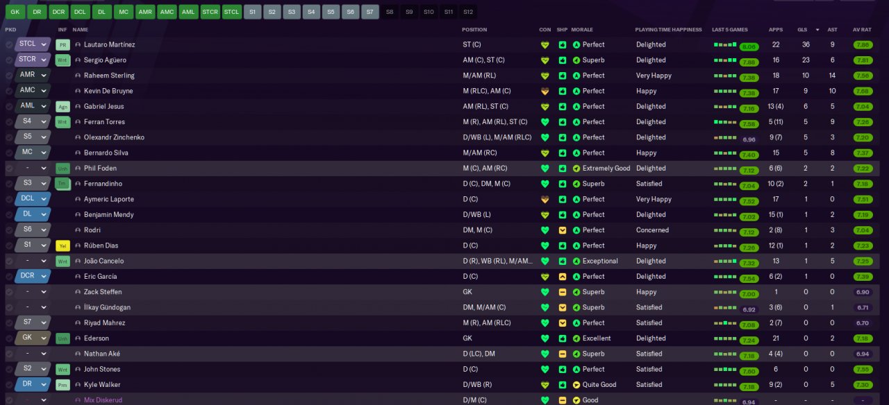
Task: Click the Tm status icon beside Fernandinho
Action: point(63,184)
